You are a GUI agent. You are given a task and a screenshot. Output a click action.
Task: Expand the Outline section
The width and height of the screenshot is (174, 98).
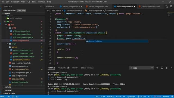click(8, 87)
